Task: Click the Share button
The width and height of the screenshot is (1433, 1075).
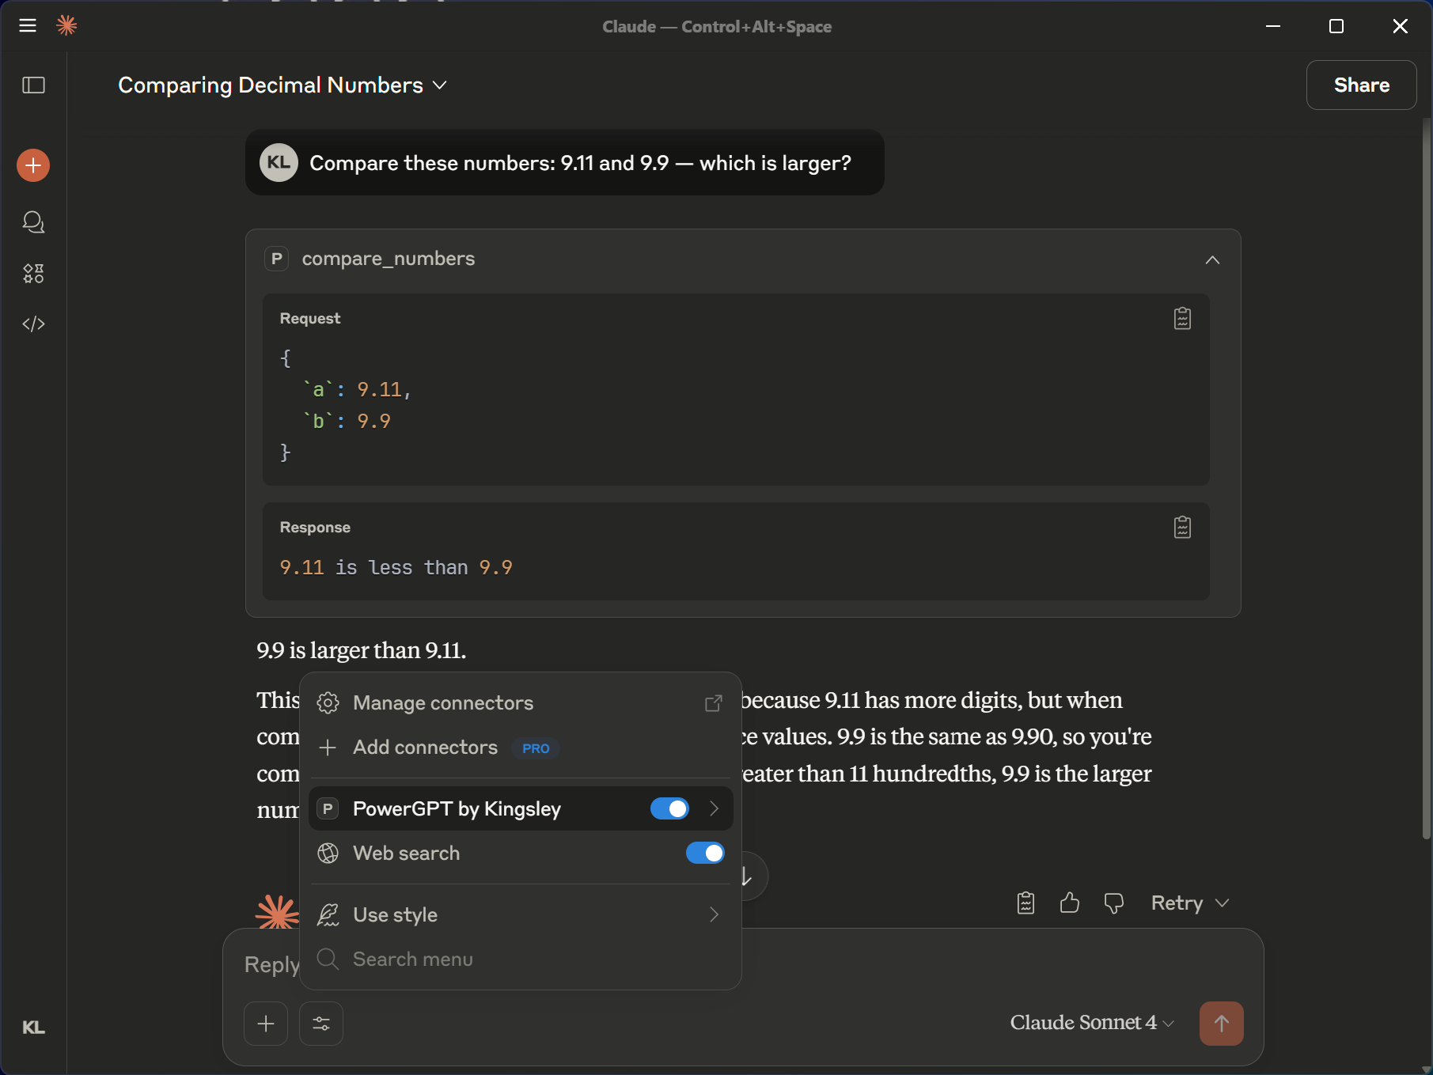Action: [x=1361, y=85]
